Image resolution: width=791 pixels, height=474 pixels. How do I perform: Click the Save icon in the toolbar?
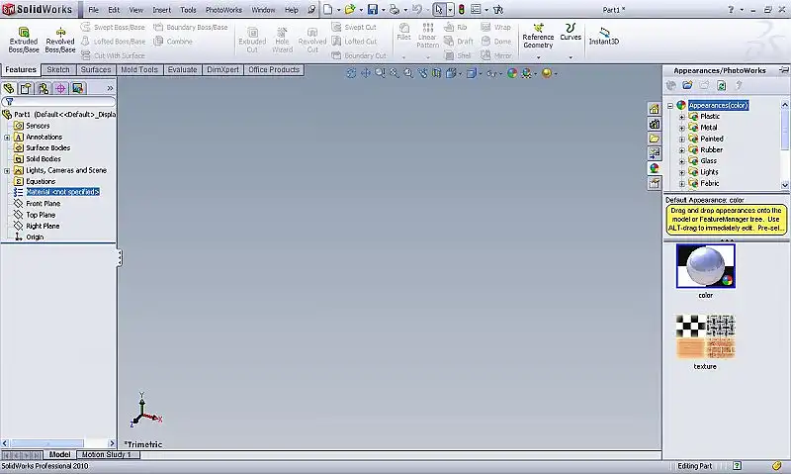pyautogui.click(x=372, y=9)
